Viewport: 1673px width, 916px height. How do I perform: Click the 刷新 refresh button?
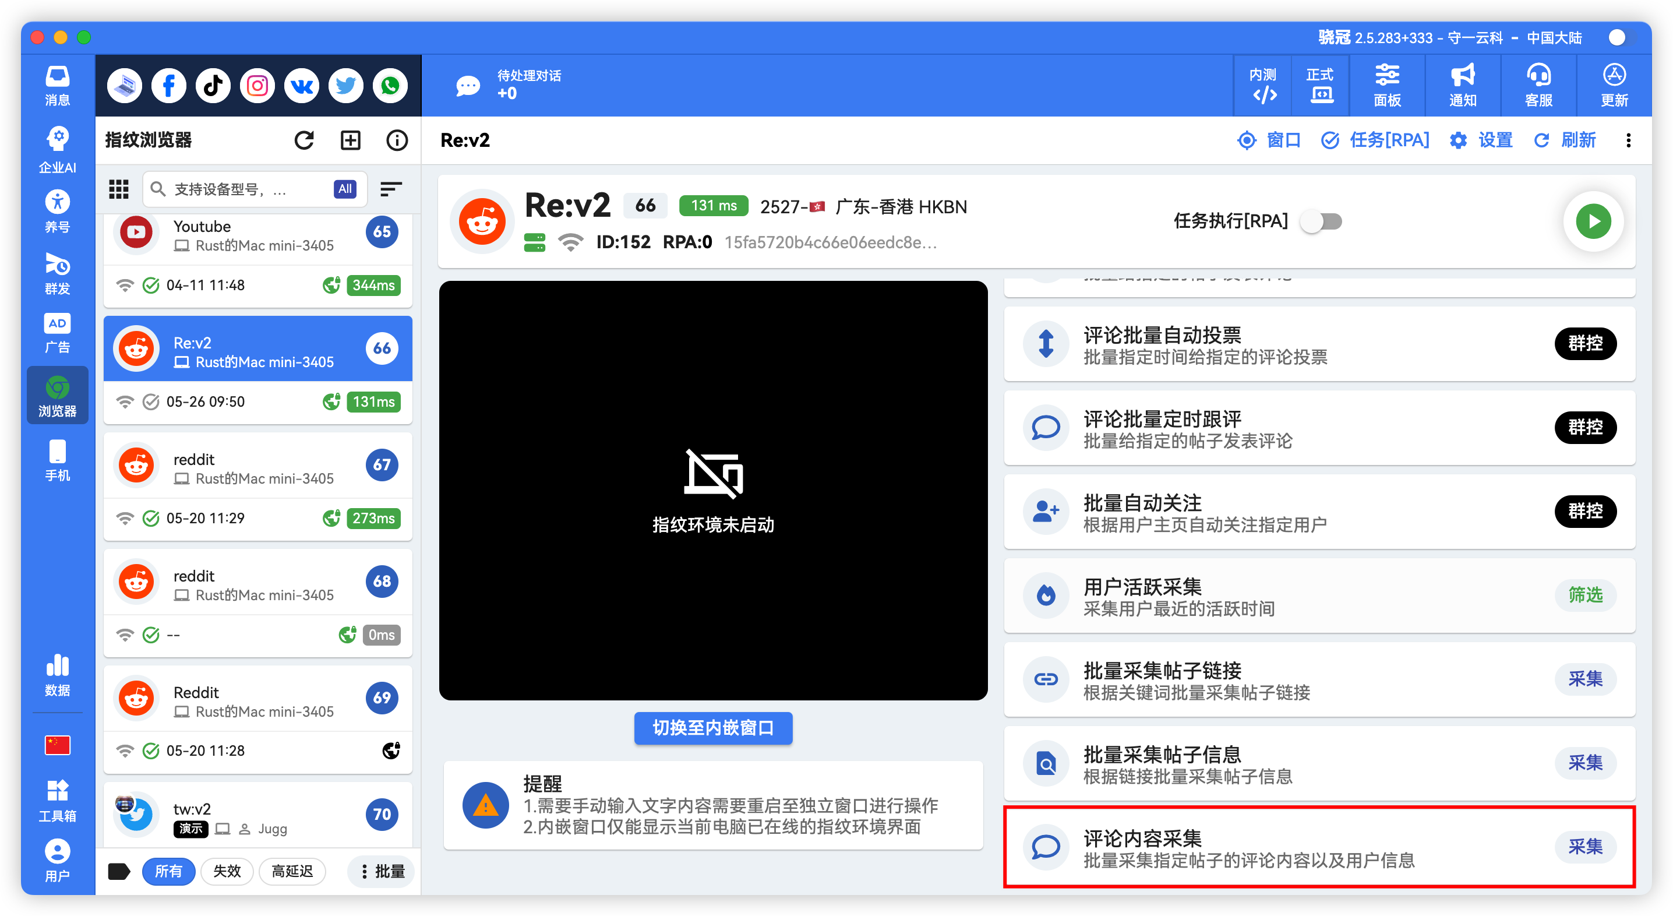pyautogui.click(x=1565, y=140)
